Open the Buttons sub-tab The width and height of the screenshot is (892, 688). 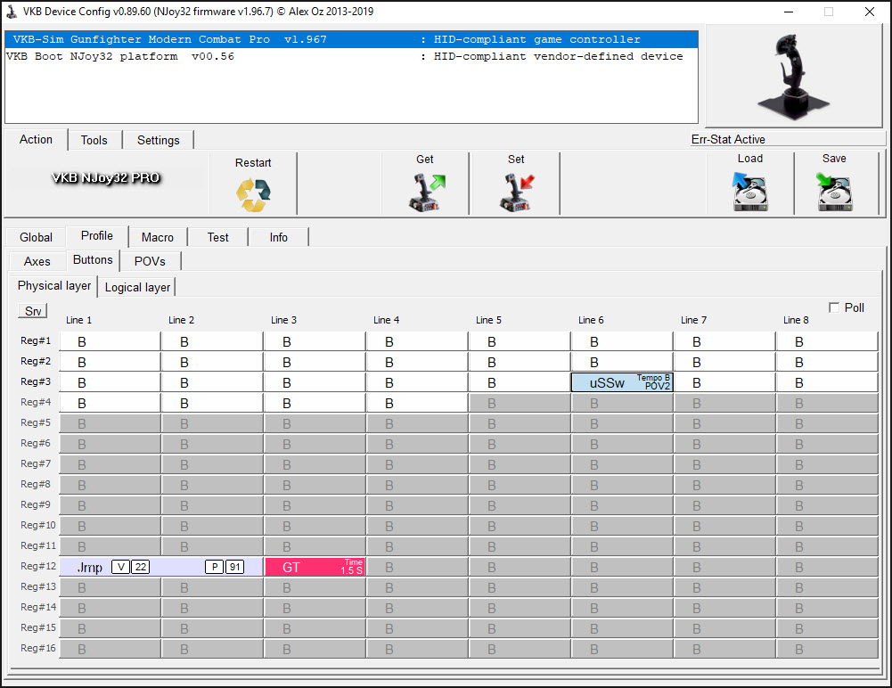[93, 259]
